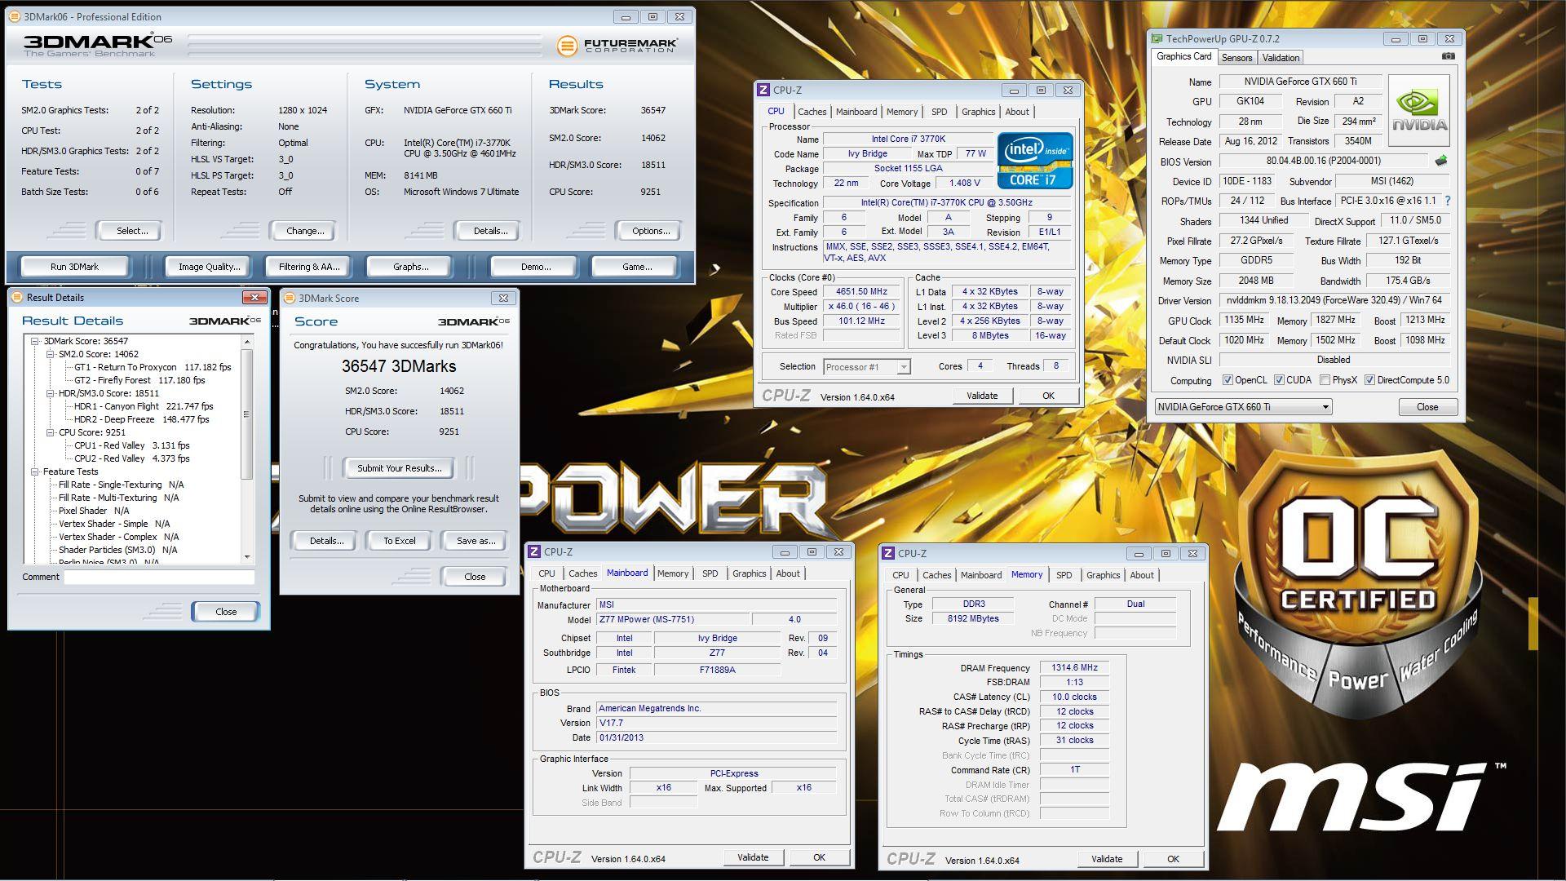
Task: Collapse the CPU Score: 9251 tree node
Action: tap(51, 433)
